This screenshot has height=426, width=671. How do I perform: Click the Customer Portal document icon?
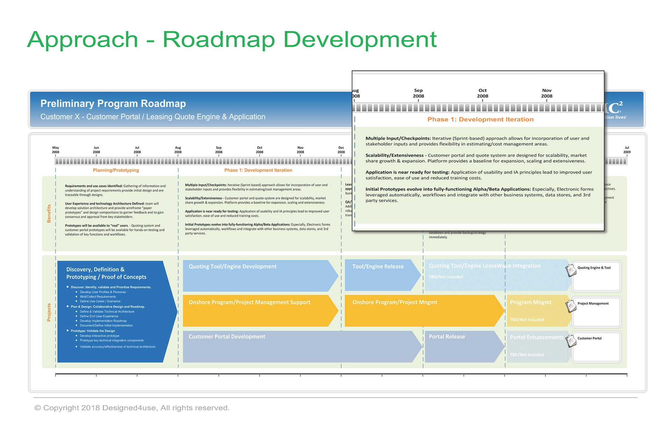tap(571, 341)
